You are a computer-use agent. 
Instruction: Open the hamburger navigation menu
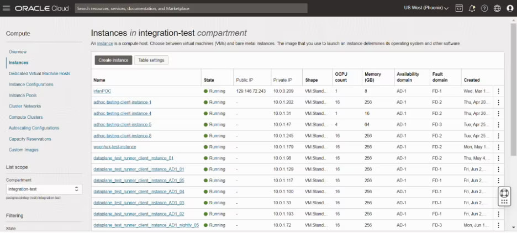[7, 8]
